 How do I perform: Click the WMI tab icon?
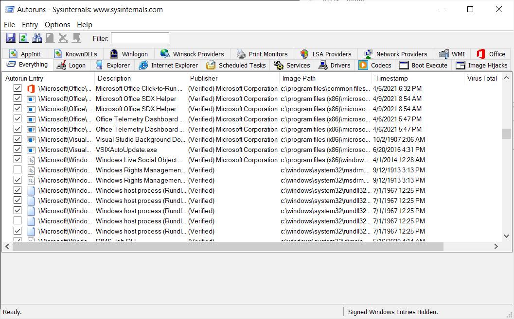[x=444, y=54]
